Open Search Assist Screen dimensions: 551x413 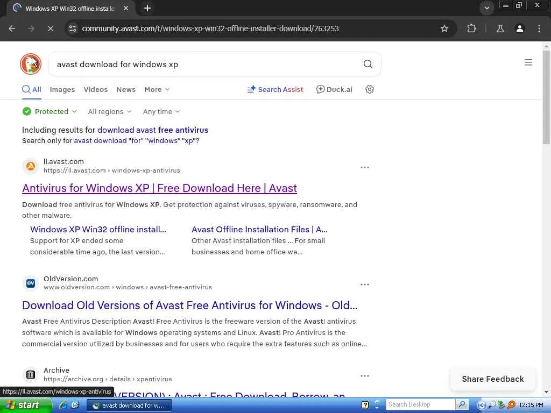click(275, 90)
